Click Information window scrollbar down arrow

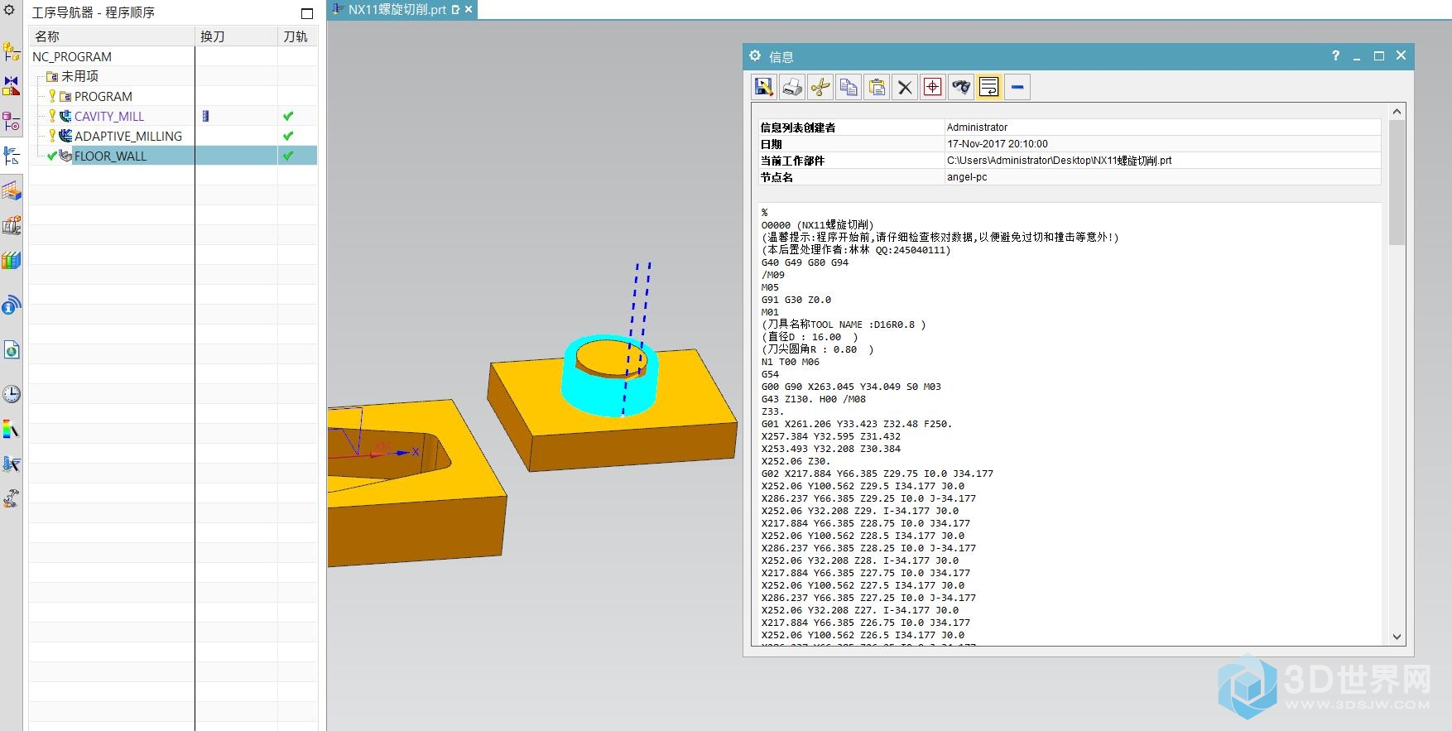tap(1397, 637)
